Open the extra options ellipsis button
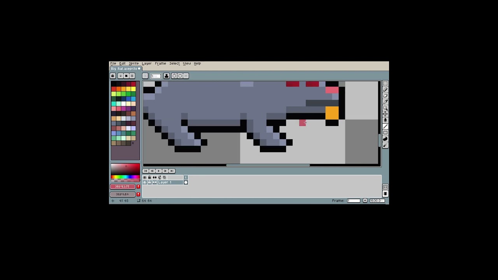This screenshot has height=280, width=498. [186, 76]
